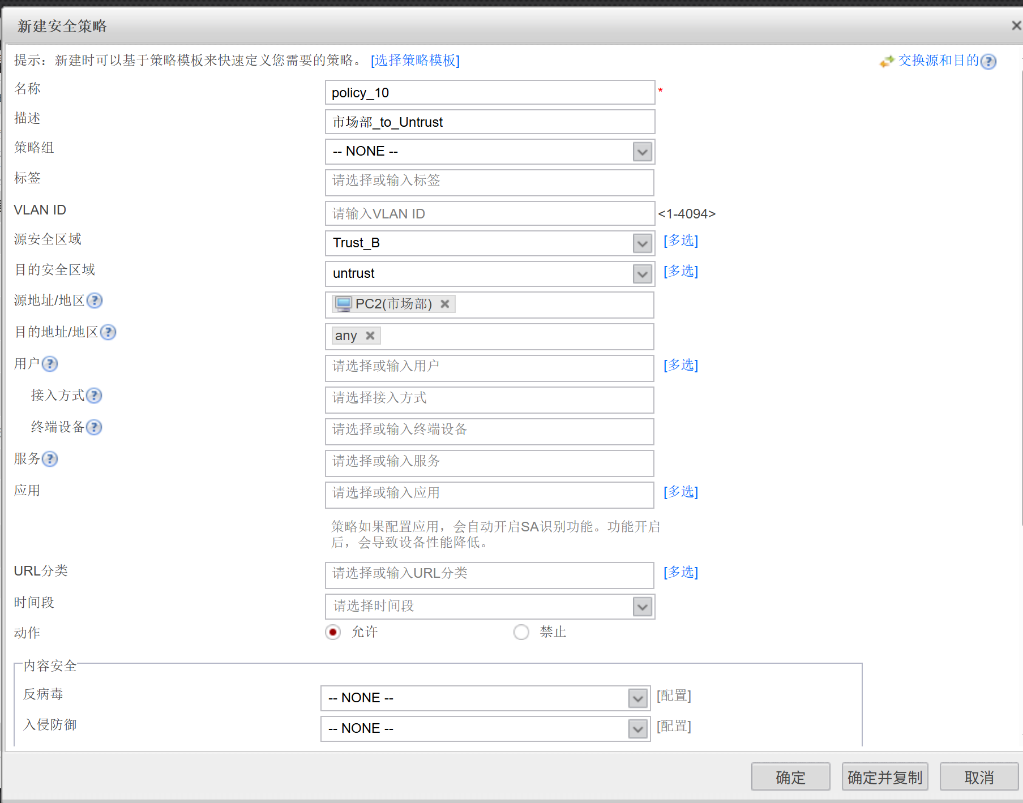The width and height of the screenshot is (1023, 803).
Task: Click the URL分类 input field
Action: [490, 575]
